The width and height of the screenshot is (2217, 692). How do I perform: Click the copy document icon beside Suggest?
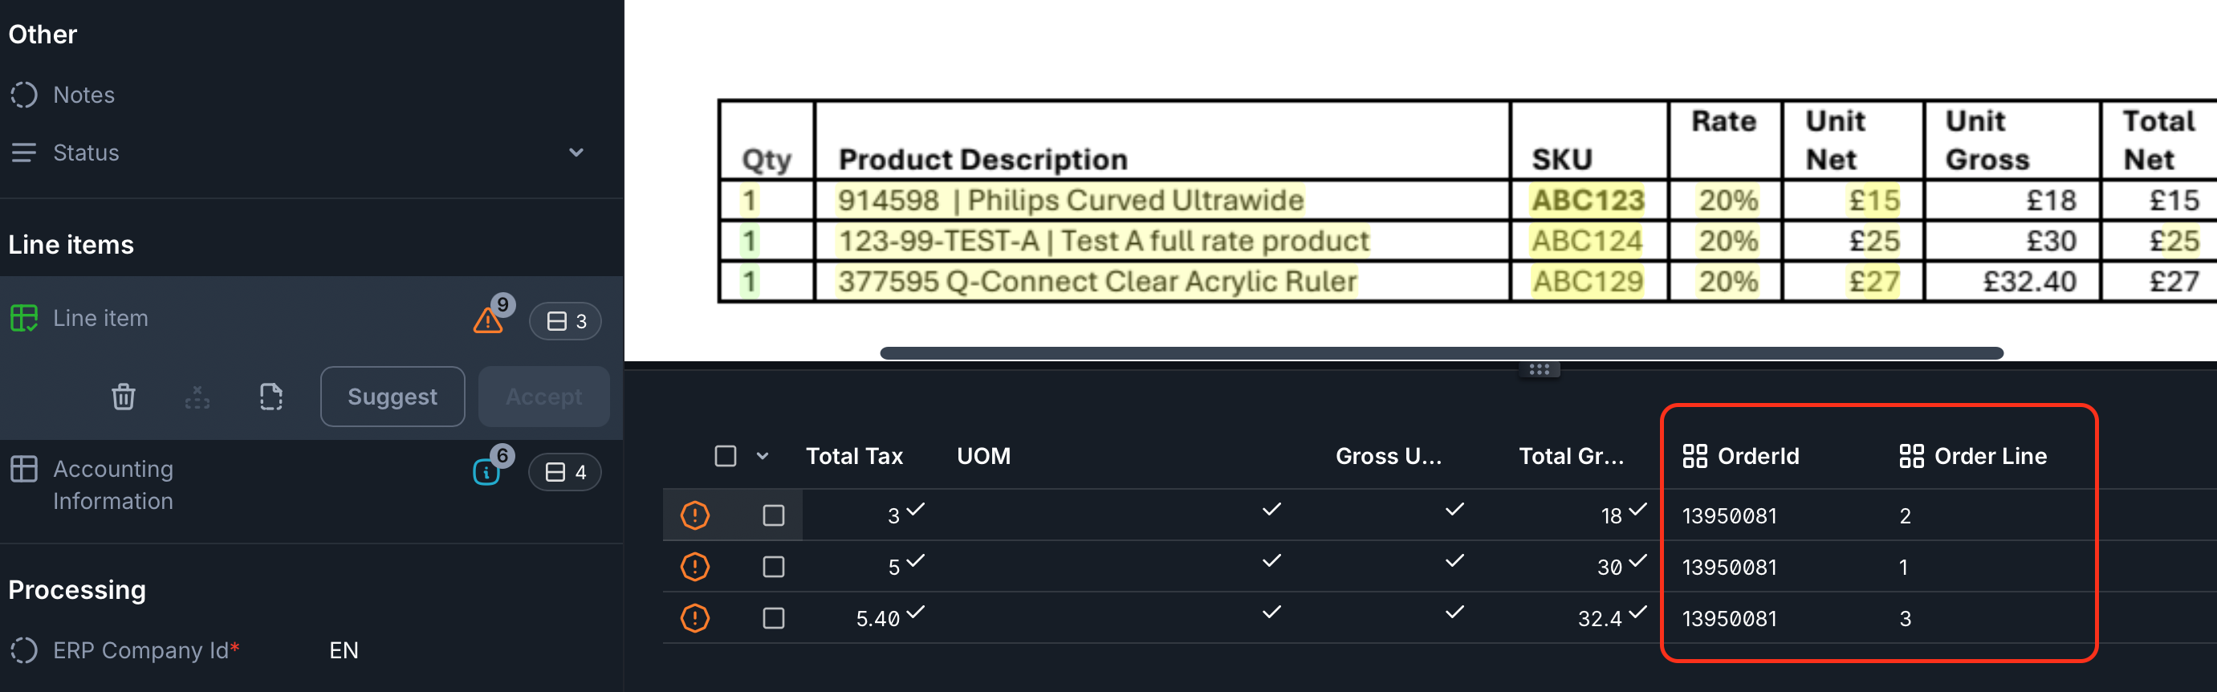click(271, 397)
